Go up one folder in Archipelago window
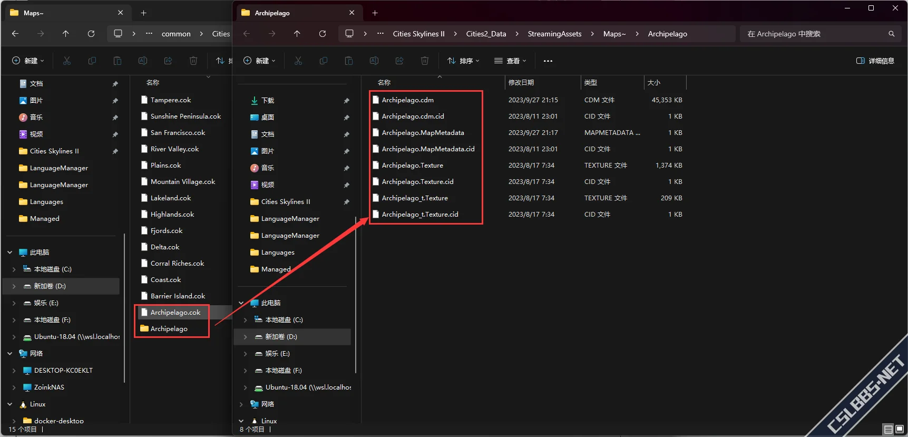The width and height of the screenshot is (908, 437). (x=297, y=34)
